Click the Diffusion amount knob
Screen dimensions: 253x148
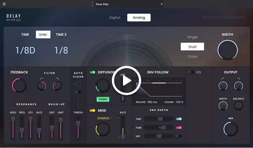coord(103,86)
